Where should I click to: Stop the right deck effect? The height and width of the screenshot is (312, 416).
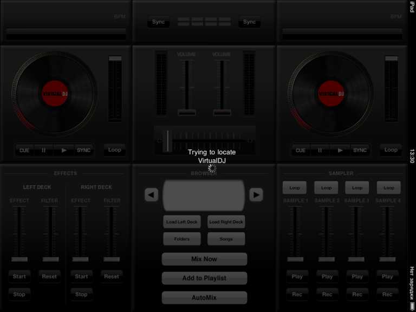point(81,294)
